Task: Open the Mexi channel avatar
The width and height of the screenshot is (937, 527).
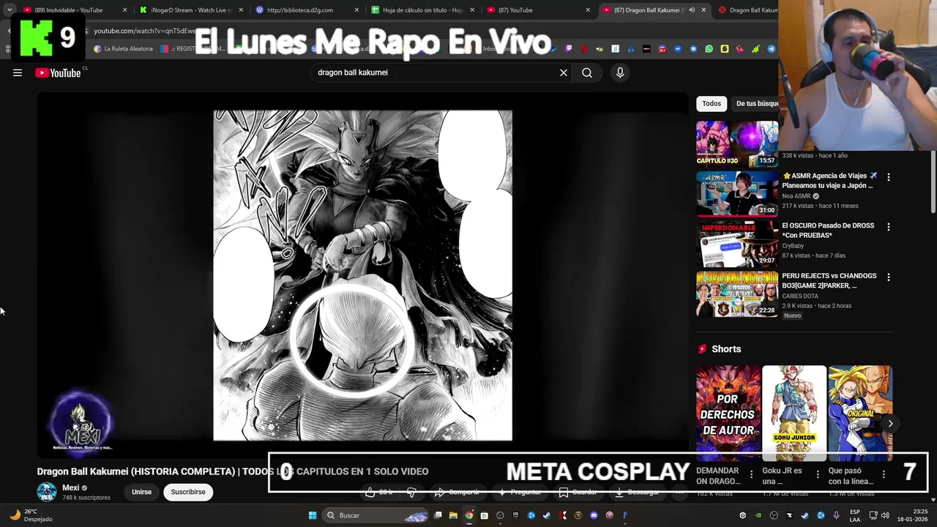Action: coord(47,492)
